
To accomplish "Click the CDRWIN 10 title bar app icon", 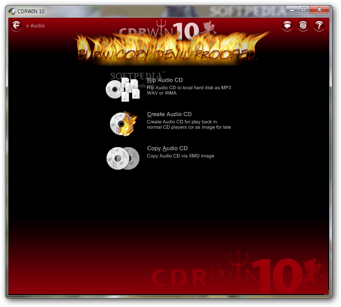I will 12,12.
